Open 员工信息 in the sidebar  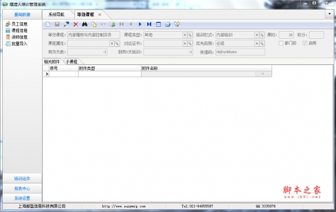16,24
